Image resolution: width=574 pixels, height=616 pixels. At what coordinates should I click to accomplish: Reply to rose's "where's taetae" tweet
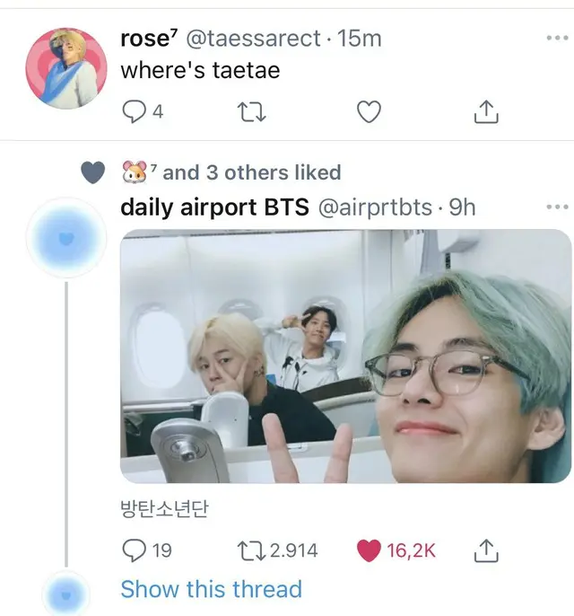click(134, 111)
